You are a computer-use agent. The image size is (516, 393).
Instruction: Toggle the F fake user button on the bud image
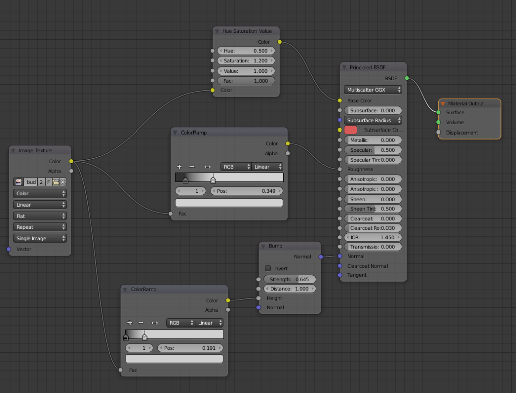tap(49, 182)
